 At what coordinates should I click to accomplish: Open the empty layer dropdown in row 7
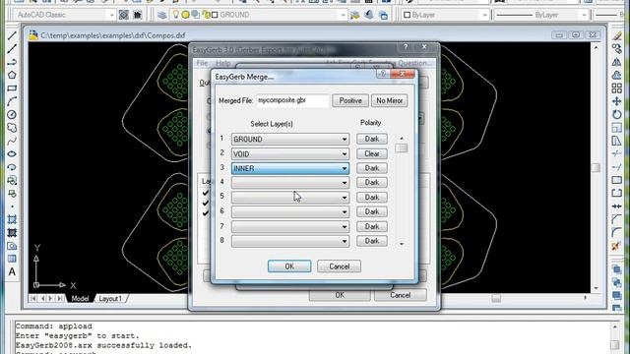tap(290, 227)
